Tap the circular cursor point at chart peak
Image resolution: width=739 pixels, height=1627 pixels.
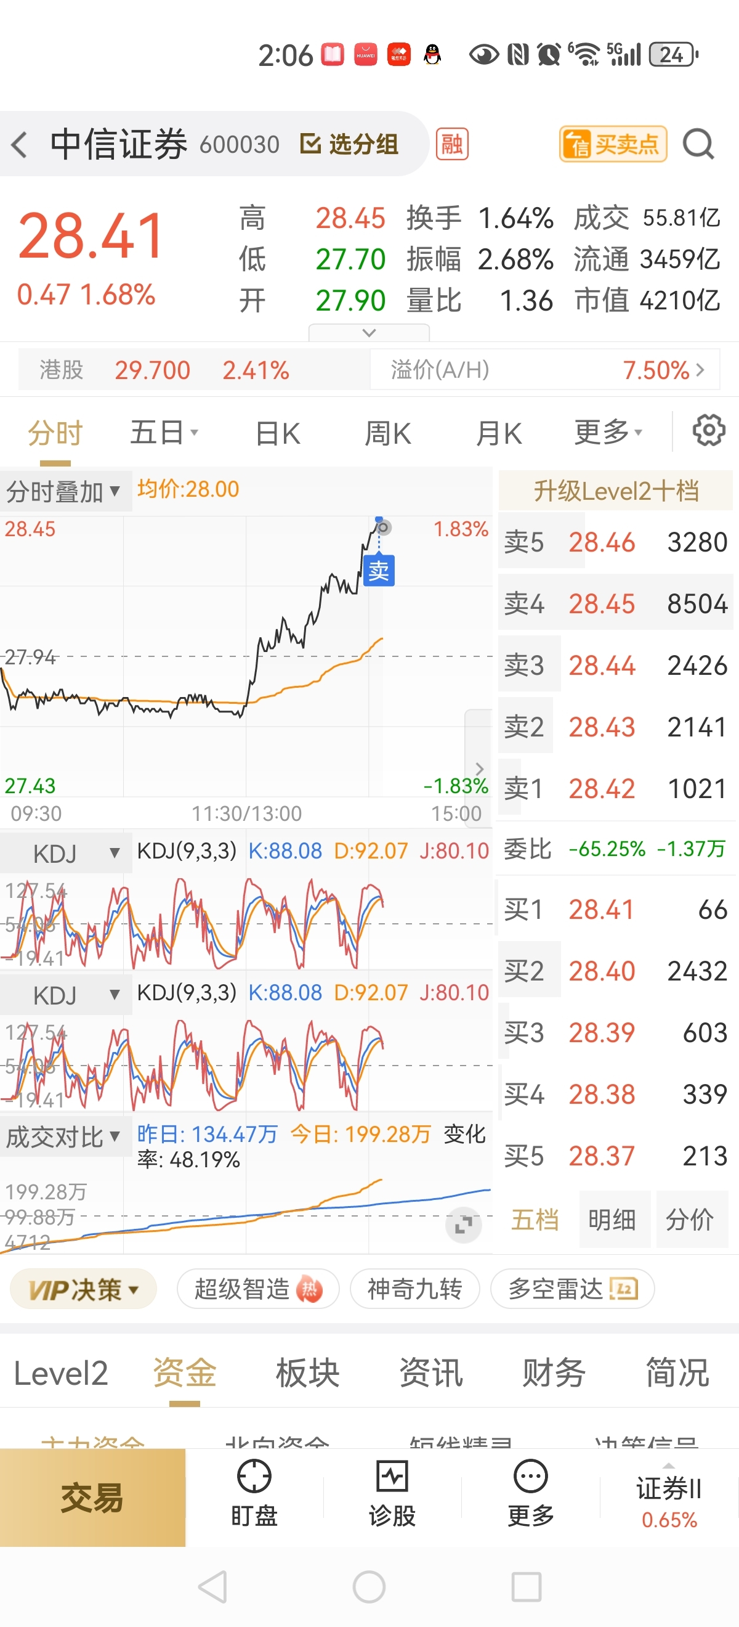382,527
